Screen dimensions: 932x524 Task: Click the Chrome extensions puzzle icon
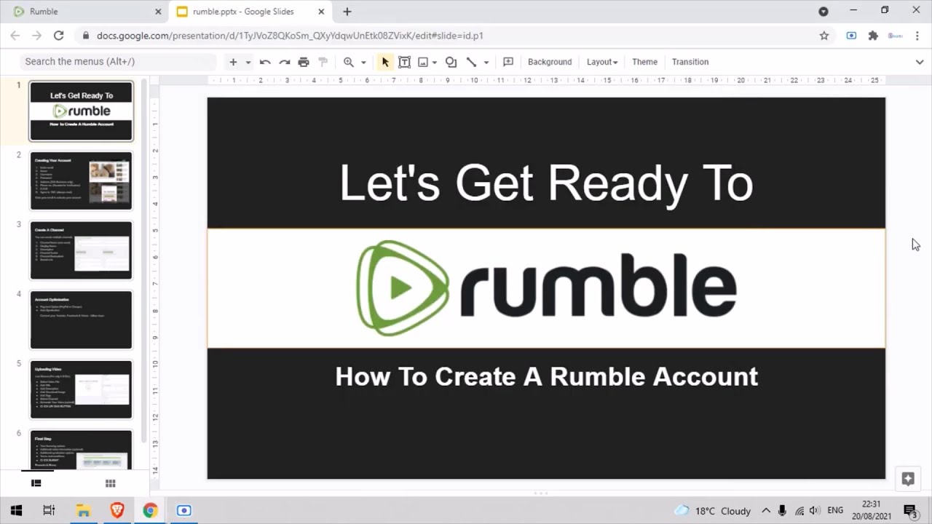click(873, 36)
